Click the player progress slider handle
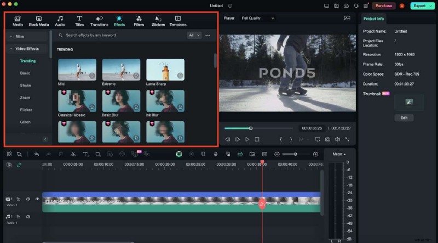The image size is (438, 243). (251, 128)
